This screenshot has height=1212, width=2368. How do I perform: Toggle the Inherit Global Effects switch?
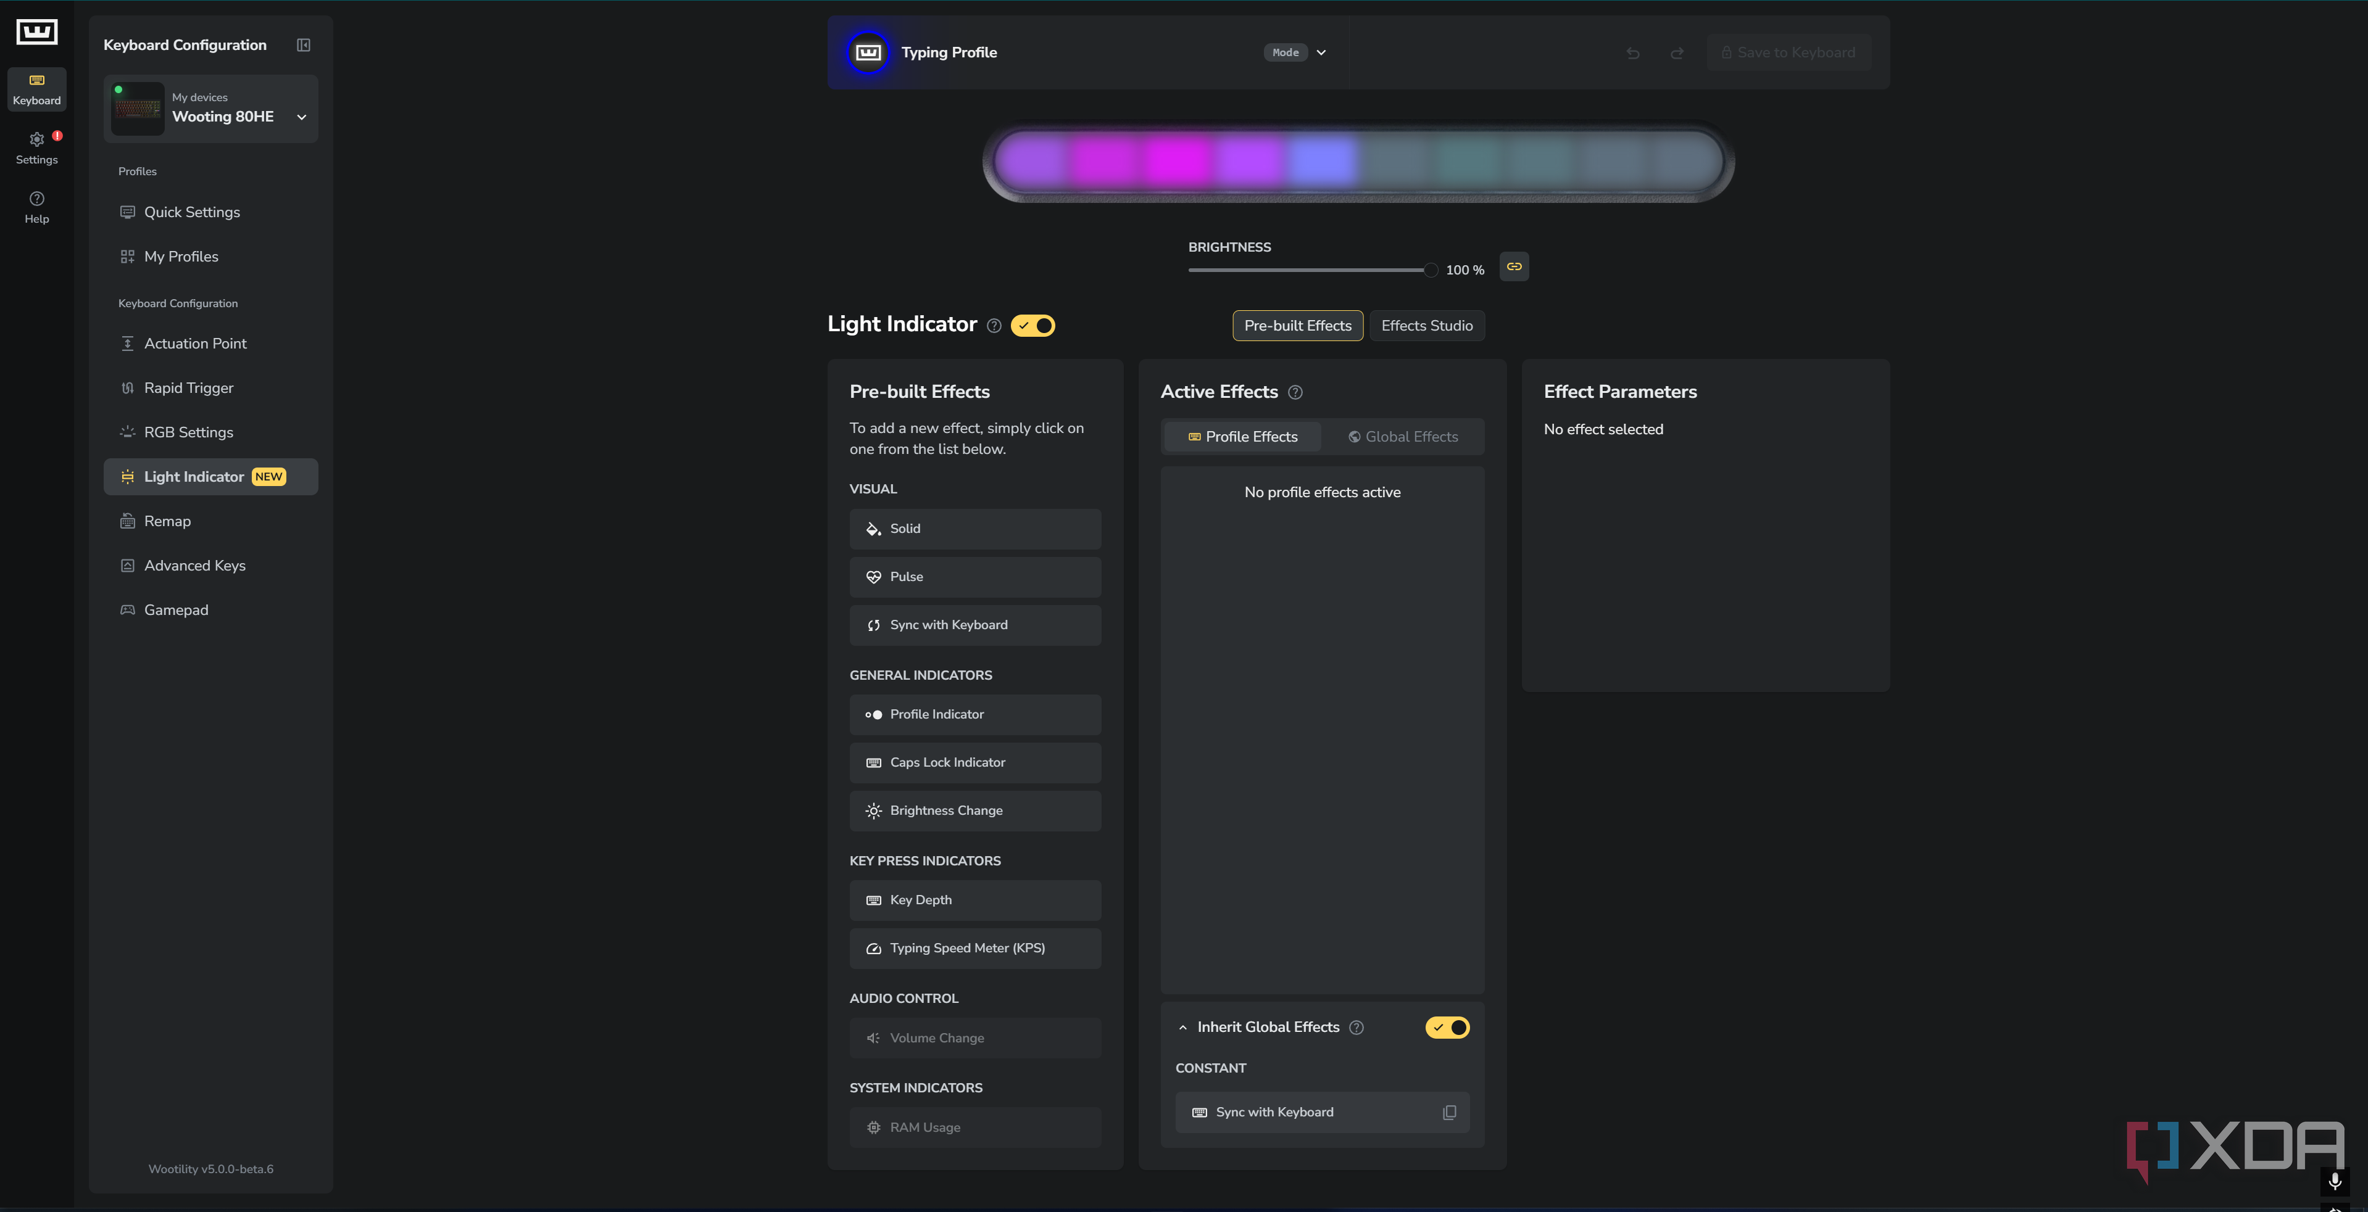(x=1447, y=1028)
